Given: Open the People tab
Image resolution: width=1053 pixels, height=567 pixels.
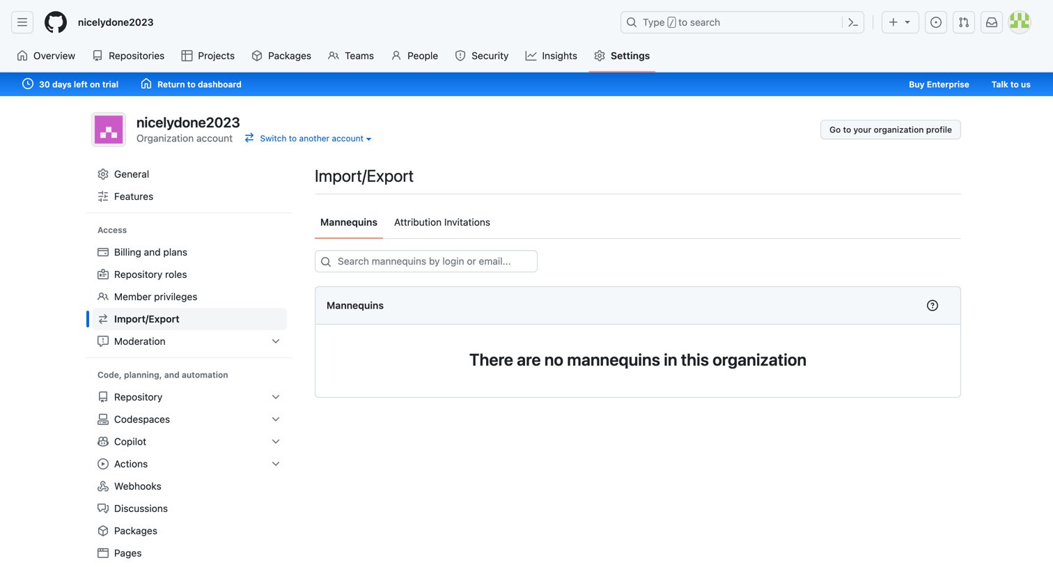Looking at the screenshot, I should pyautogui.click(x=414, y=56).
